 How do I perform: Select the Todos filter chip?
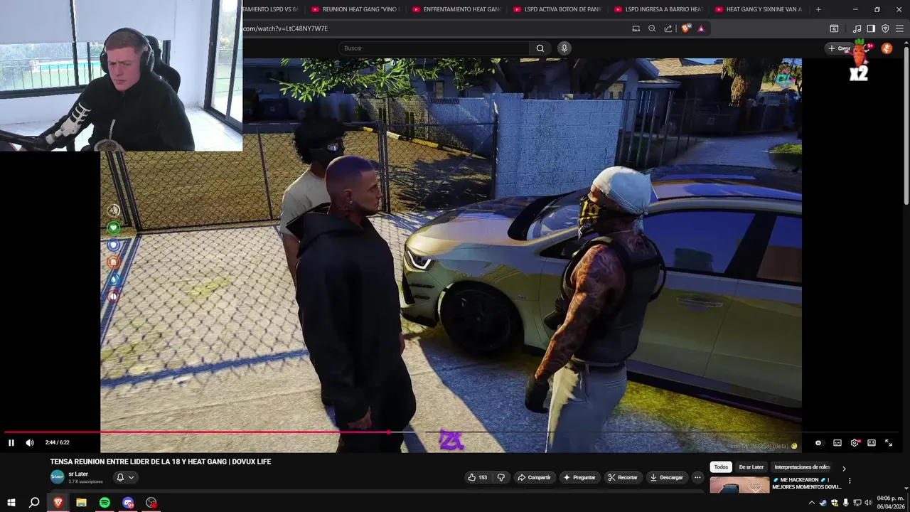[x=721, y=467]
